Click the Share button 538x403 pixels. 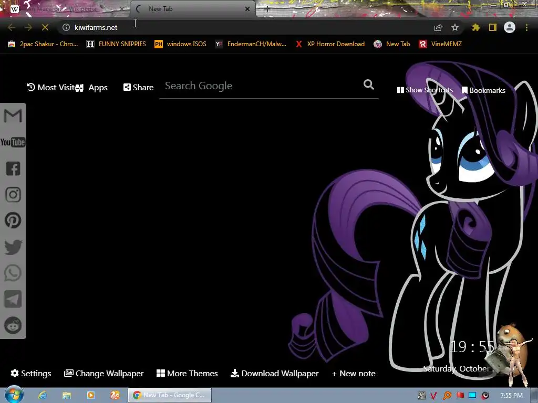(x=138, y=88)
